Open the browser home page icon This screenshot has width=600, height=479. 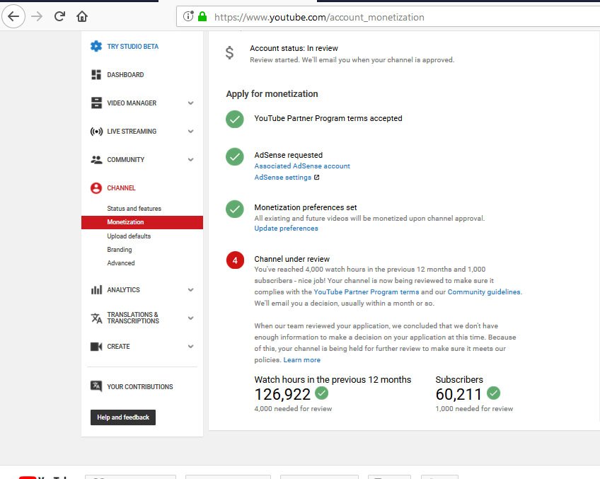(x=82, y=16)
